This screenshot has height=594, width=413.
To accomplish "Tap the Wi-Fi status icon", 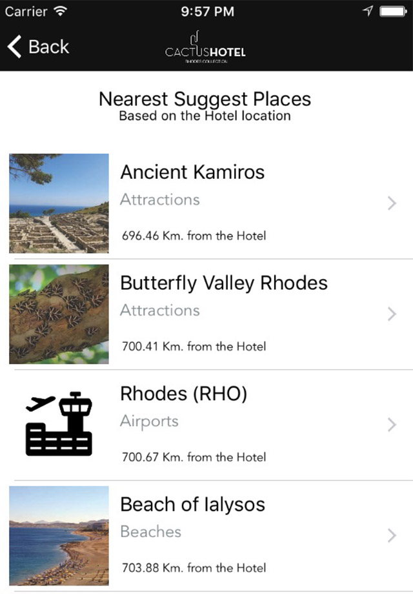I will 61,11.
